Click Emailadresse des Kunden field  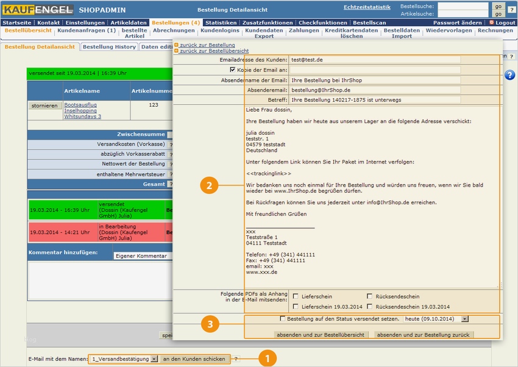coord(375,60)
